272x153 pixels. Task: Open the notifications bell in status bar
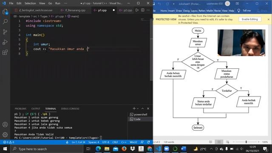[x=148, y=142]
